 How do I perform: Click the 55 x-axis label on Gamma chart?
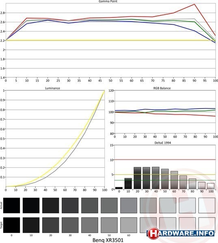(121, 81)
